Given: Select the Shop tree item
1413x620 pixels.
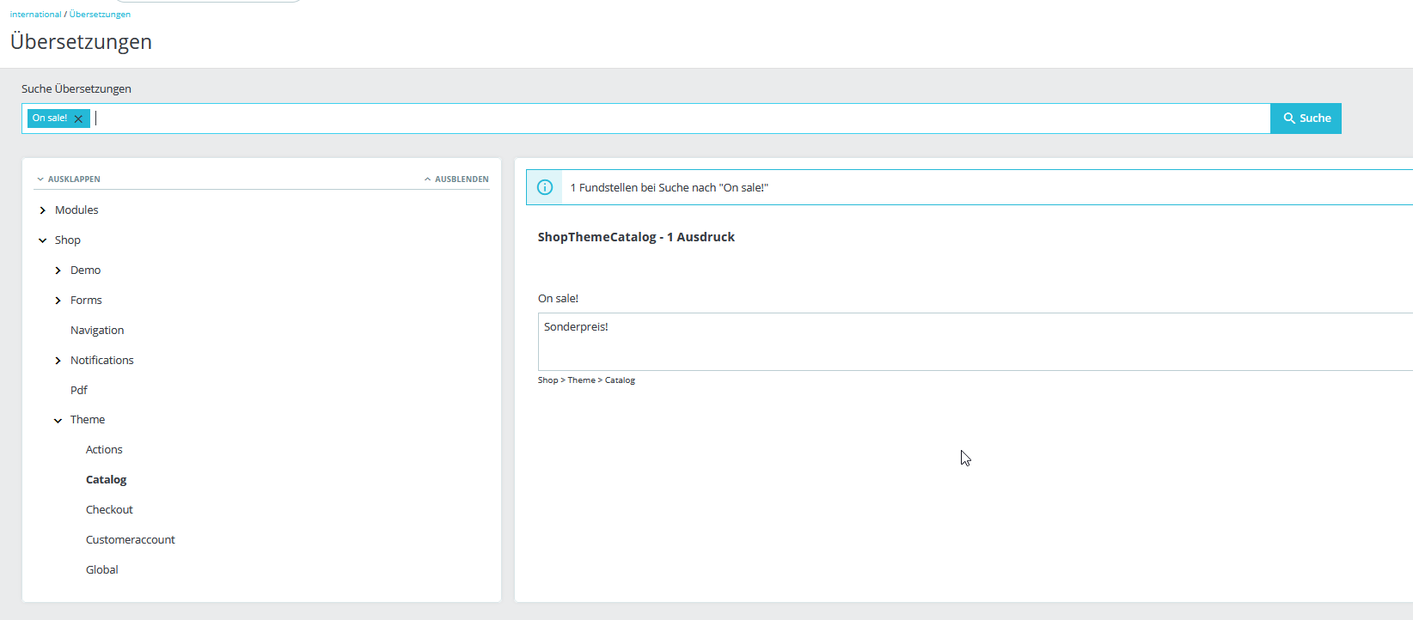Looking at the screenshot, I should (x=68, y=240).
